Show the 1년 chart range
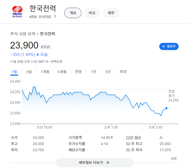 coord(93,72)
